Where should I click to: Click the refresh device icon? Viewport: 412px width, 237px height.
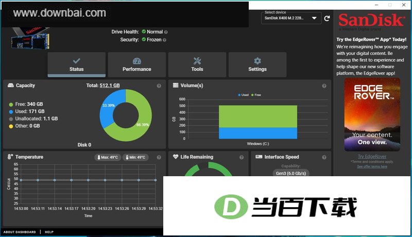327,19
